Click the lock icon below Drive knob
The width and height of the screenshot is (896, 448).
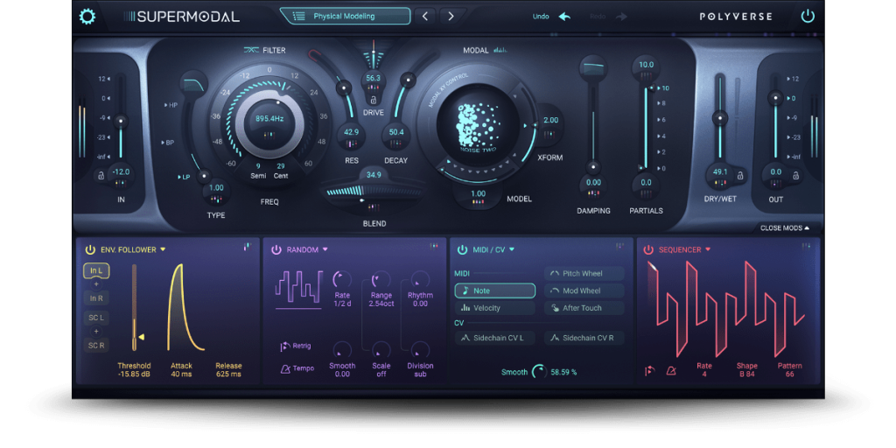click(x=374, y=101)
